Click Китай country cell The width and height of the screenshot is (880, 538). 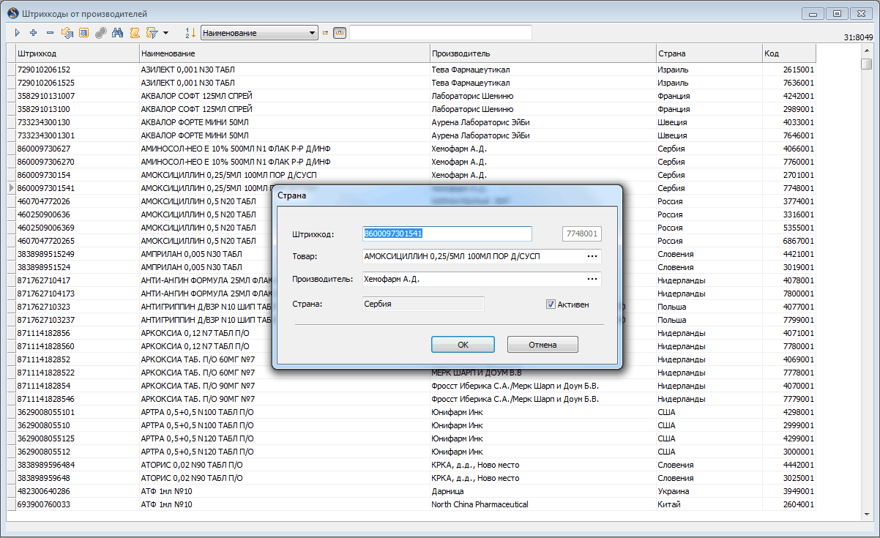(709, 504)
